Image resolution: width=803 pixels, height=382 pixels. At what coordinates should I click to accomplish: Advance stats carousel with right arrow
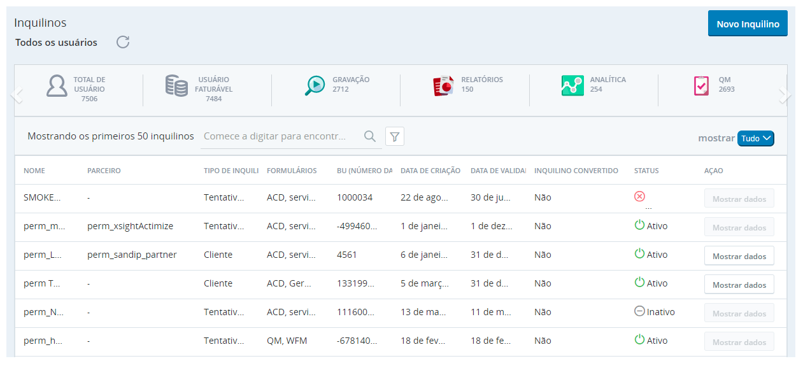point(785,95)
